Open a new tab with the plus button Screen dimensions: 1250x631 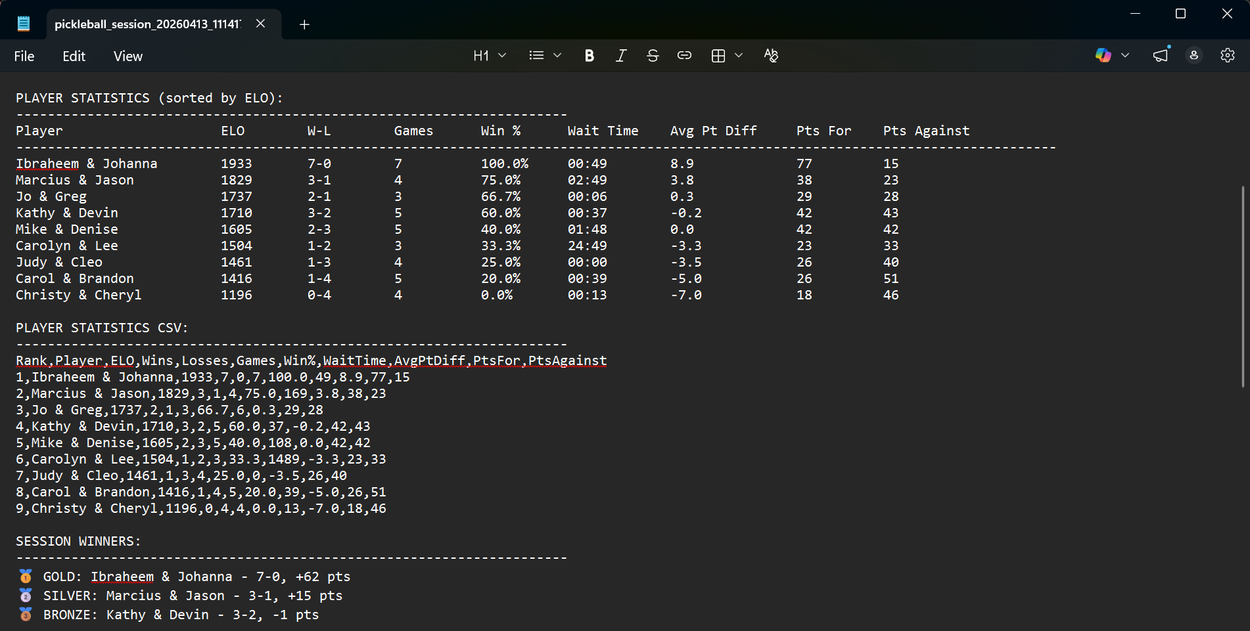[304, 24]
